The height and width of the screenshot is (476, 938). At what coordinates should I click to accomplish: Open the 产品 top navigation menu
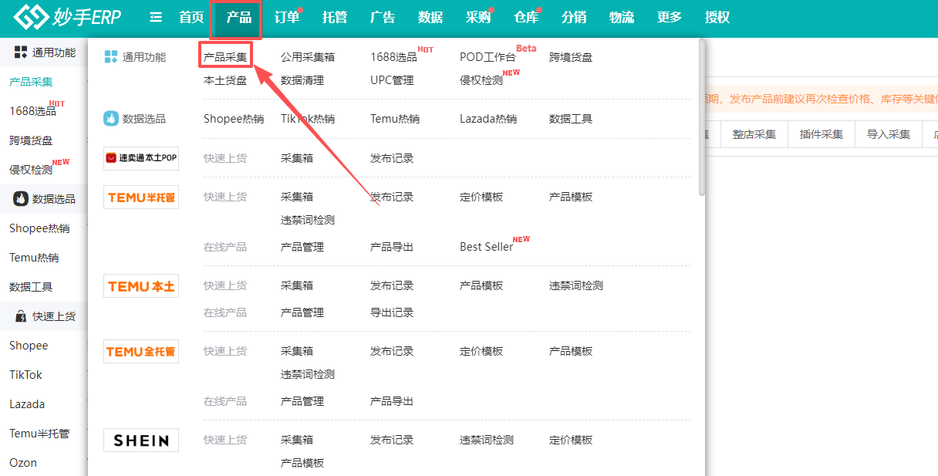click(x=239, y=18)
